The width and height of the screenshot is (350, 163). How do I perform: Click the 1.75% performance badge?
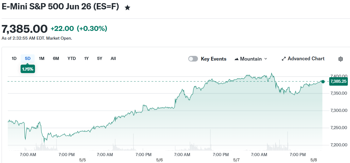click(28, 69)
